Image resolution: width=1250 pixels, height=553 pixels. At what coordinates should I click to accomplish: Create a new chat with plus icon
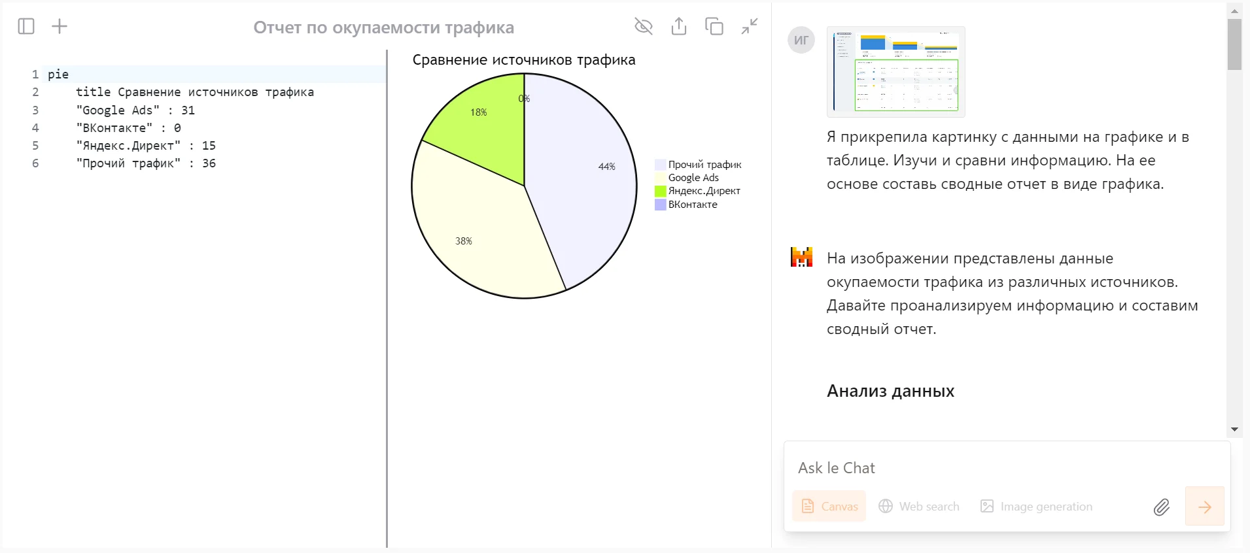60,26
